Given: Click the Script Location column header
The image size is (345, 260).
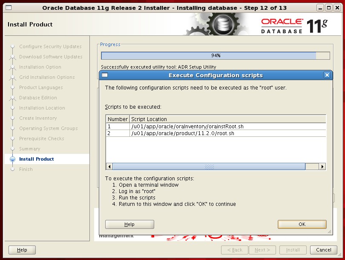Looking at the screenshot, I should tap(228, 119).
